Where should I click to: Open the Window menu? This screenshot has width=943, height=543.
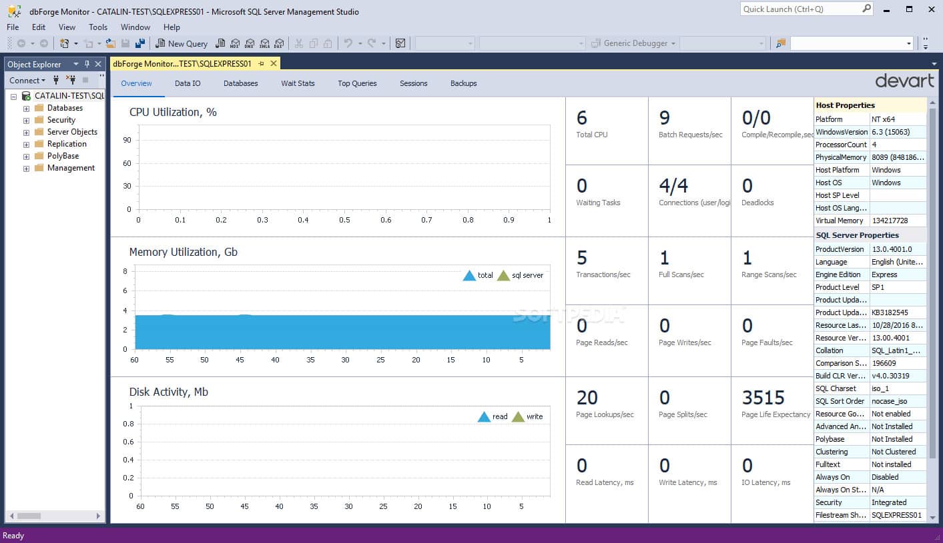click(x=135, y=27)
